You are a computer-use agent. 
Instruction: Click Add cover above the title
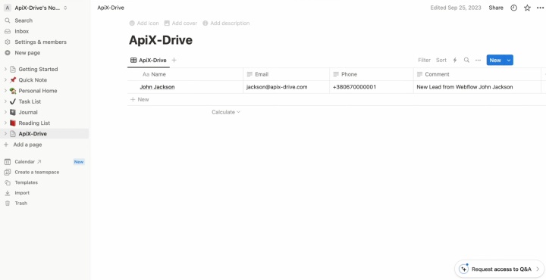[180, 23]
